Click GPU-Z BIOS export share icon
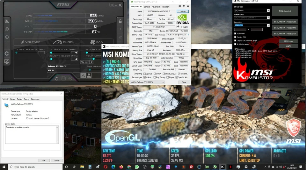The height and width of the screenshot is (170, 306). [x=178, y=27]
